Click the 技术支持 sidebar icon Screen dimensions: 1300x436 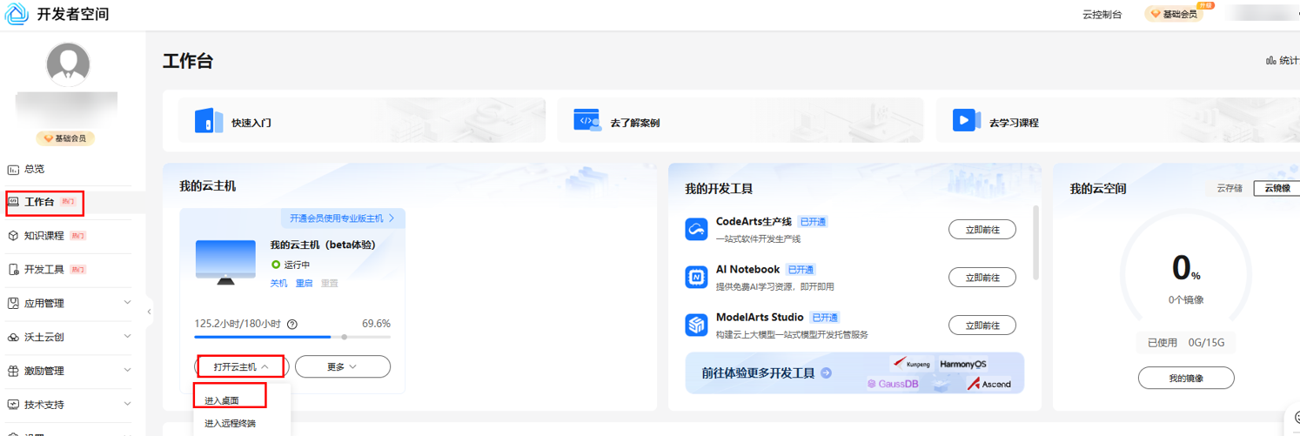tap(13, 405)
